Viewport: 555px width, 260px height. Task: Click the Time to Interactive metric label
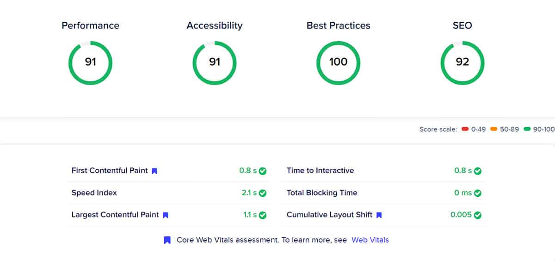pyautogui.click(x=320, y=170)
